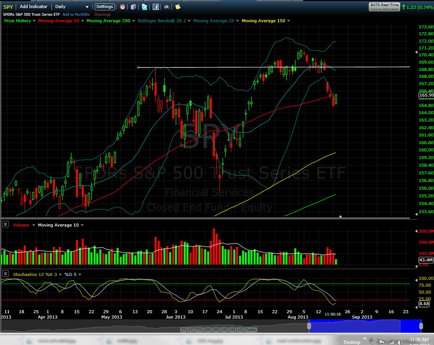
Task: Expand Moving Average 20 options arrow
Action: (x=237, y=21)
